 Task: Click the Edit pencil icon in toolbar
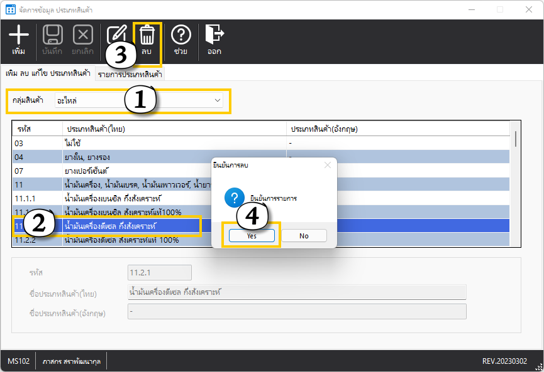click(117, 34)
